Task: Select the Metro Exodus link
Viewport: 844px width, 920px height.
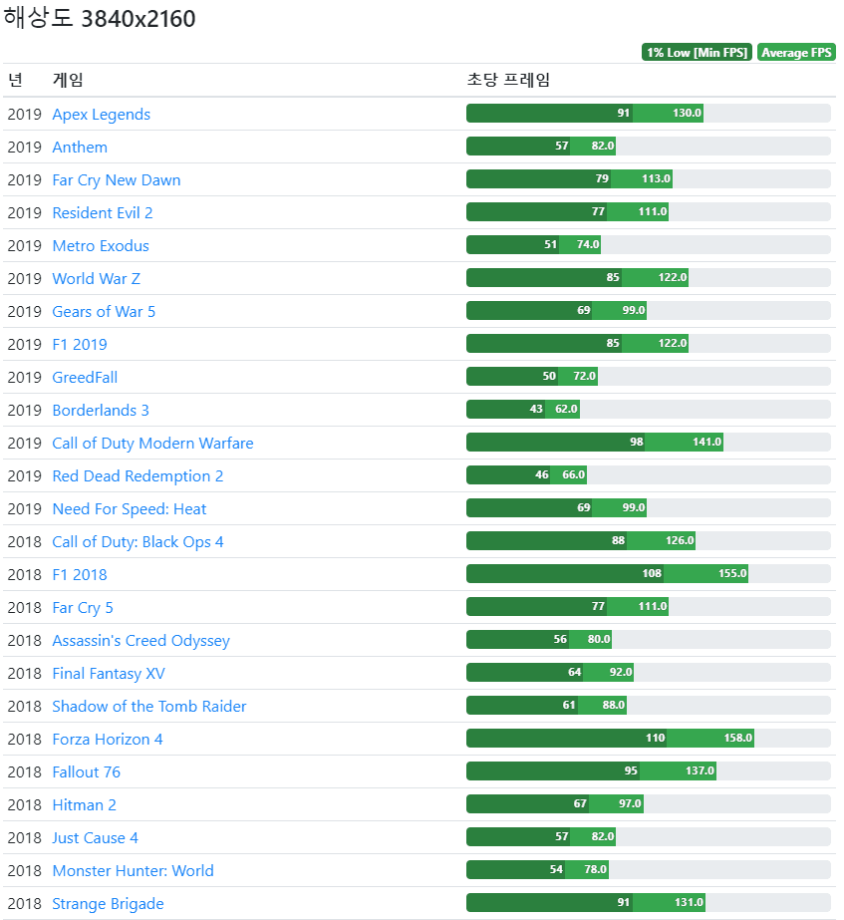Action: (101, 245)
